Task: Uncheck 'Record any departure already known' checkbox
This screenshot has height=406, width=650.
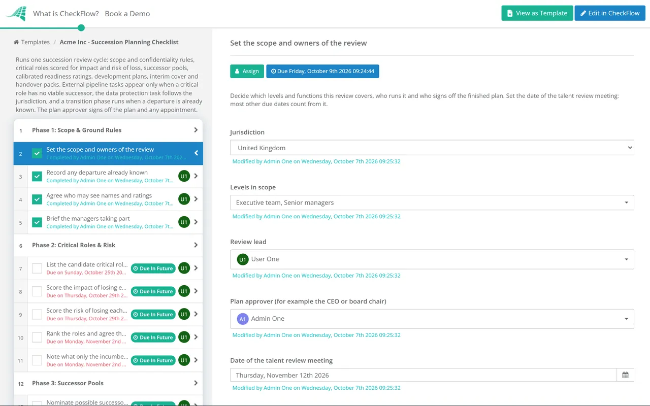Action: click(x=37, y=176)
